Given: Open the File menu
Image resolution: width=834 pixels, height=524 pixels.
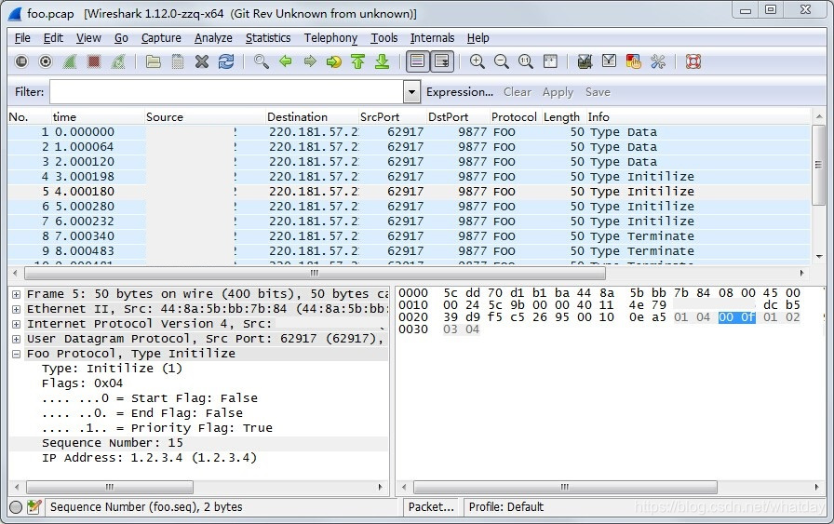Looking at the screenshot, I should (x=22, y=38).
